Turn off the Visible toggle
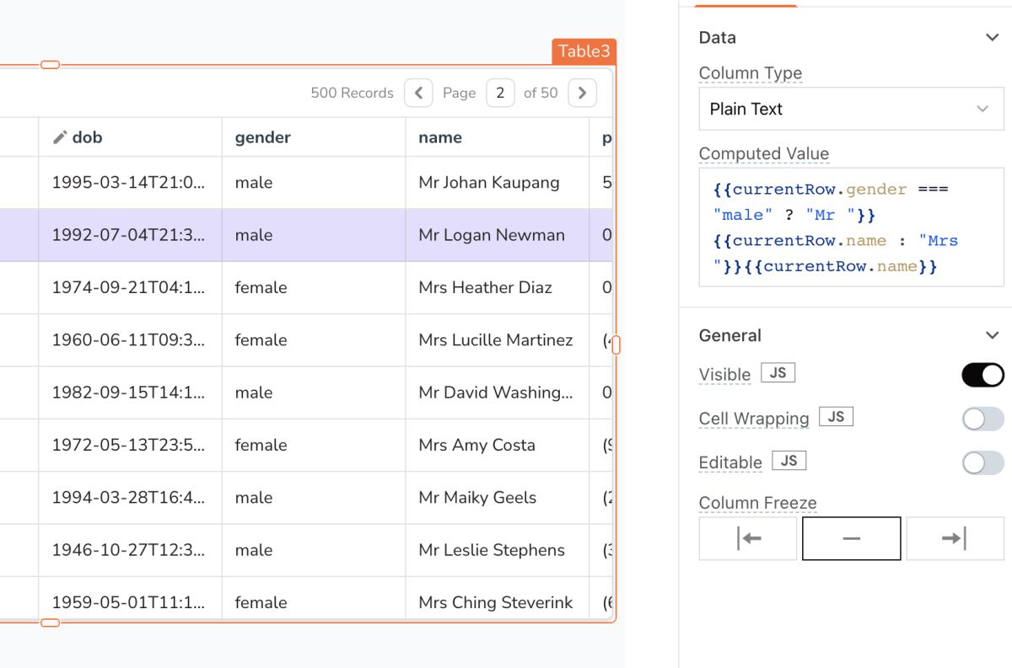The image size is (1012, 668). [982, 375]
